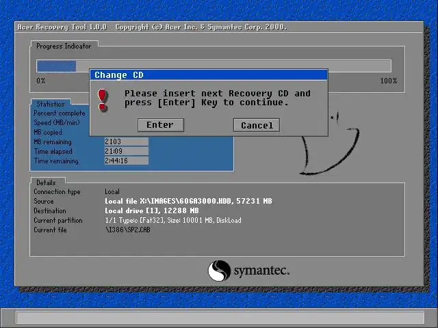
Task: Click 'Local drive [1], 12288 MB' text
Action: (x=152, y=210)
